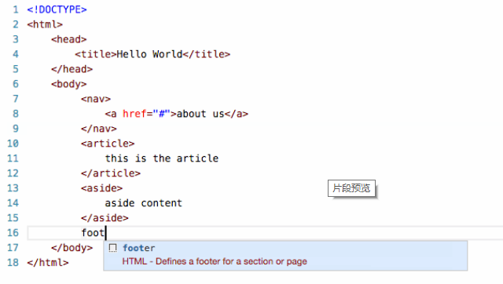Click the opening <head> tag
The height and width of the screenshot is (284, 503).
pyautogui.click(x=69, y=39)
